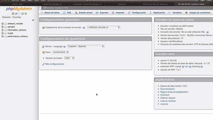Image resolution: width=213 pixels, height=120 pixels.
Task: Open the utf8mb4_unicode_ci collation dropdown
Action: pos(104,27)
